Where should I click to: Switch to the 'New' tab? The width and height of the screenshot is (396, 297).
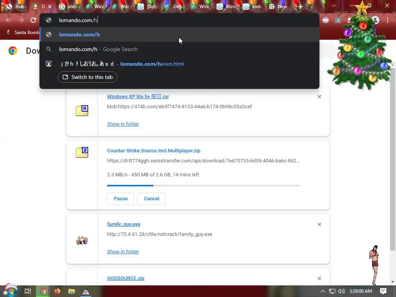coord(279,7)
